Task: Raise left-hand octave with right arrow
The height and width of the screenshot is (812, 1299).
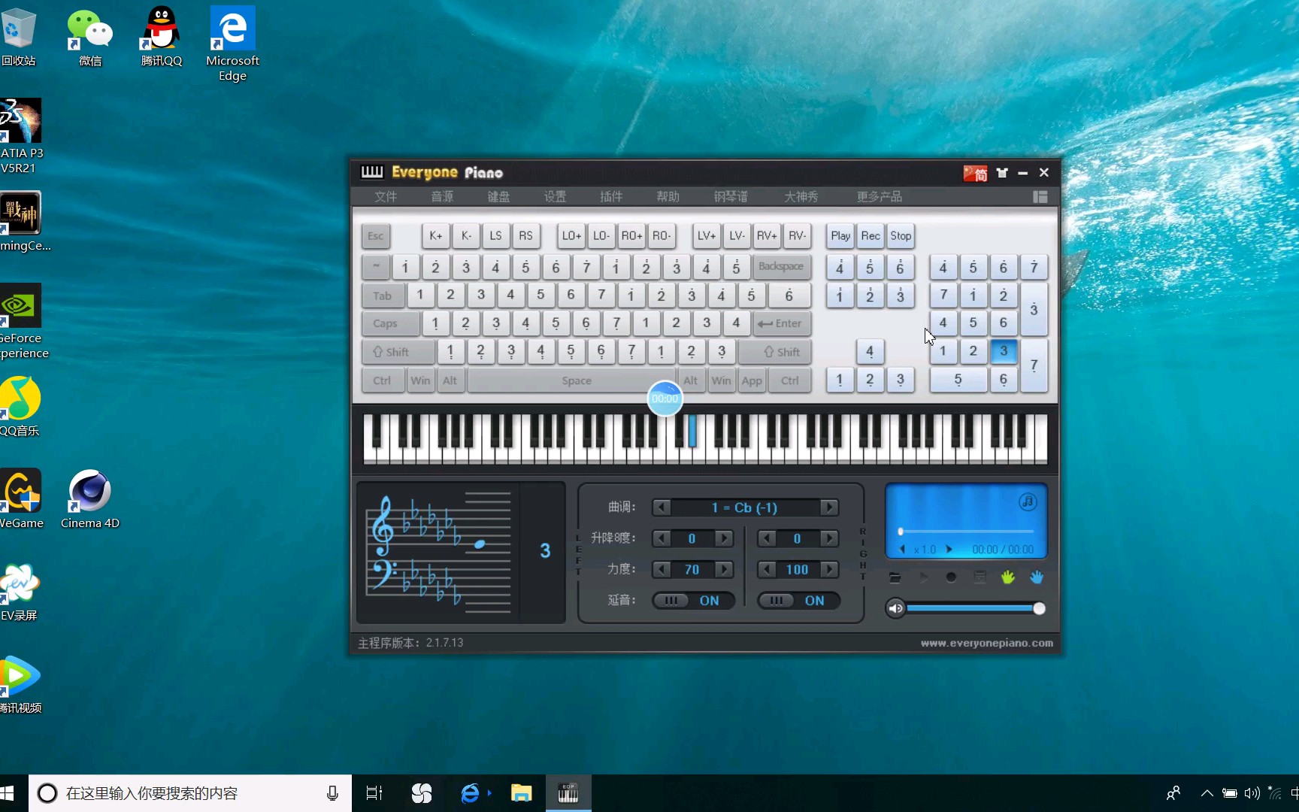Action: click(724, 538)
